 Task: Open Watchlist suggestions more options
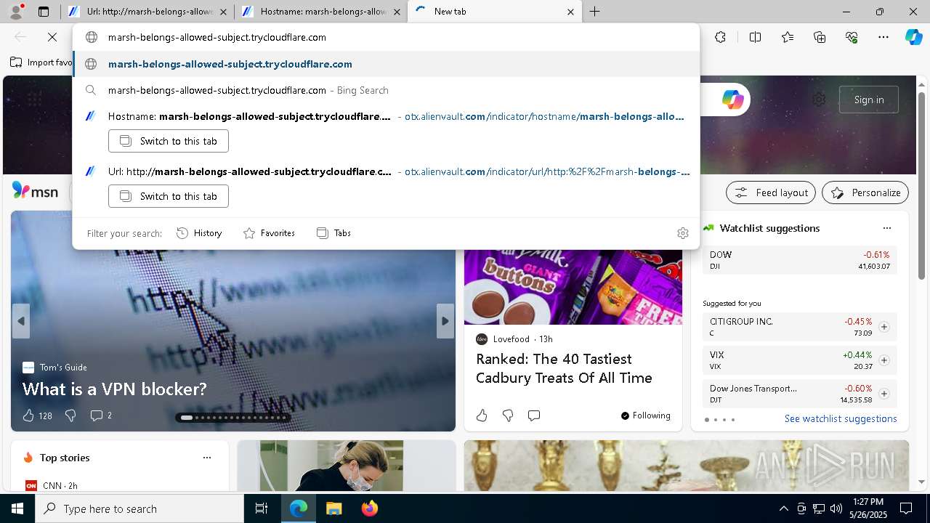pos(886,228)
